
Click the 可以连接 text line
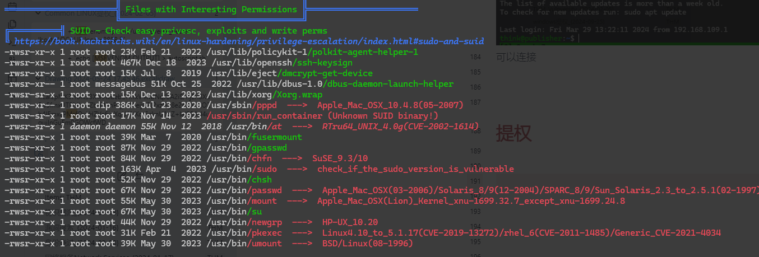(x=516, y=57)
